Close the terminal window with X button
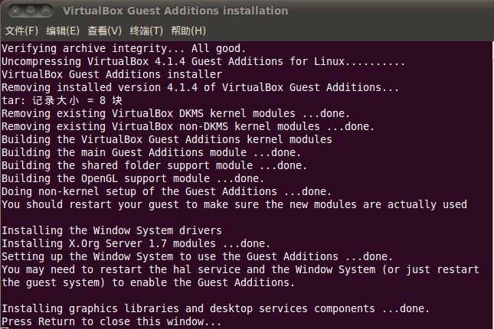The width and height of the screenshot is (494, 329). coord(15,11)
